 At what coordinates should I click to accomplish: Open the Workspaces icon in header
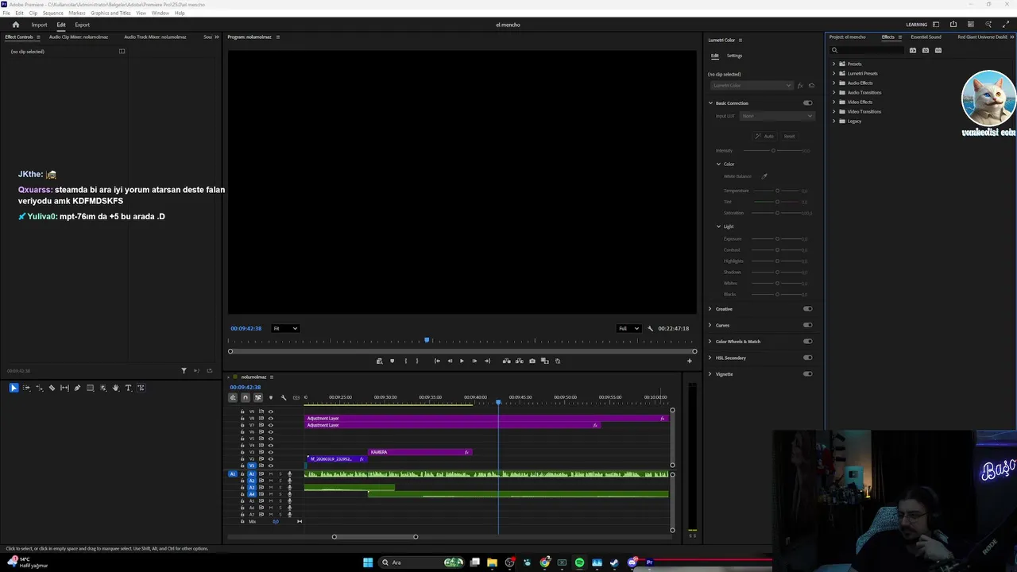(936, 25)
